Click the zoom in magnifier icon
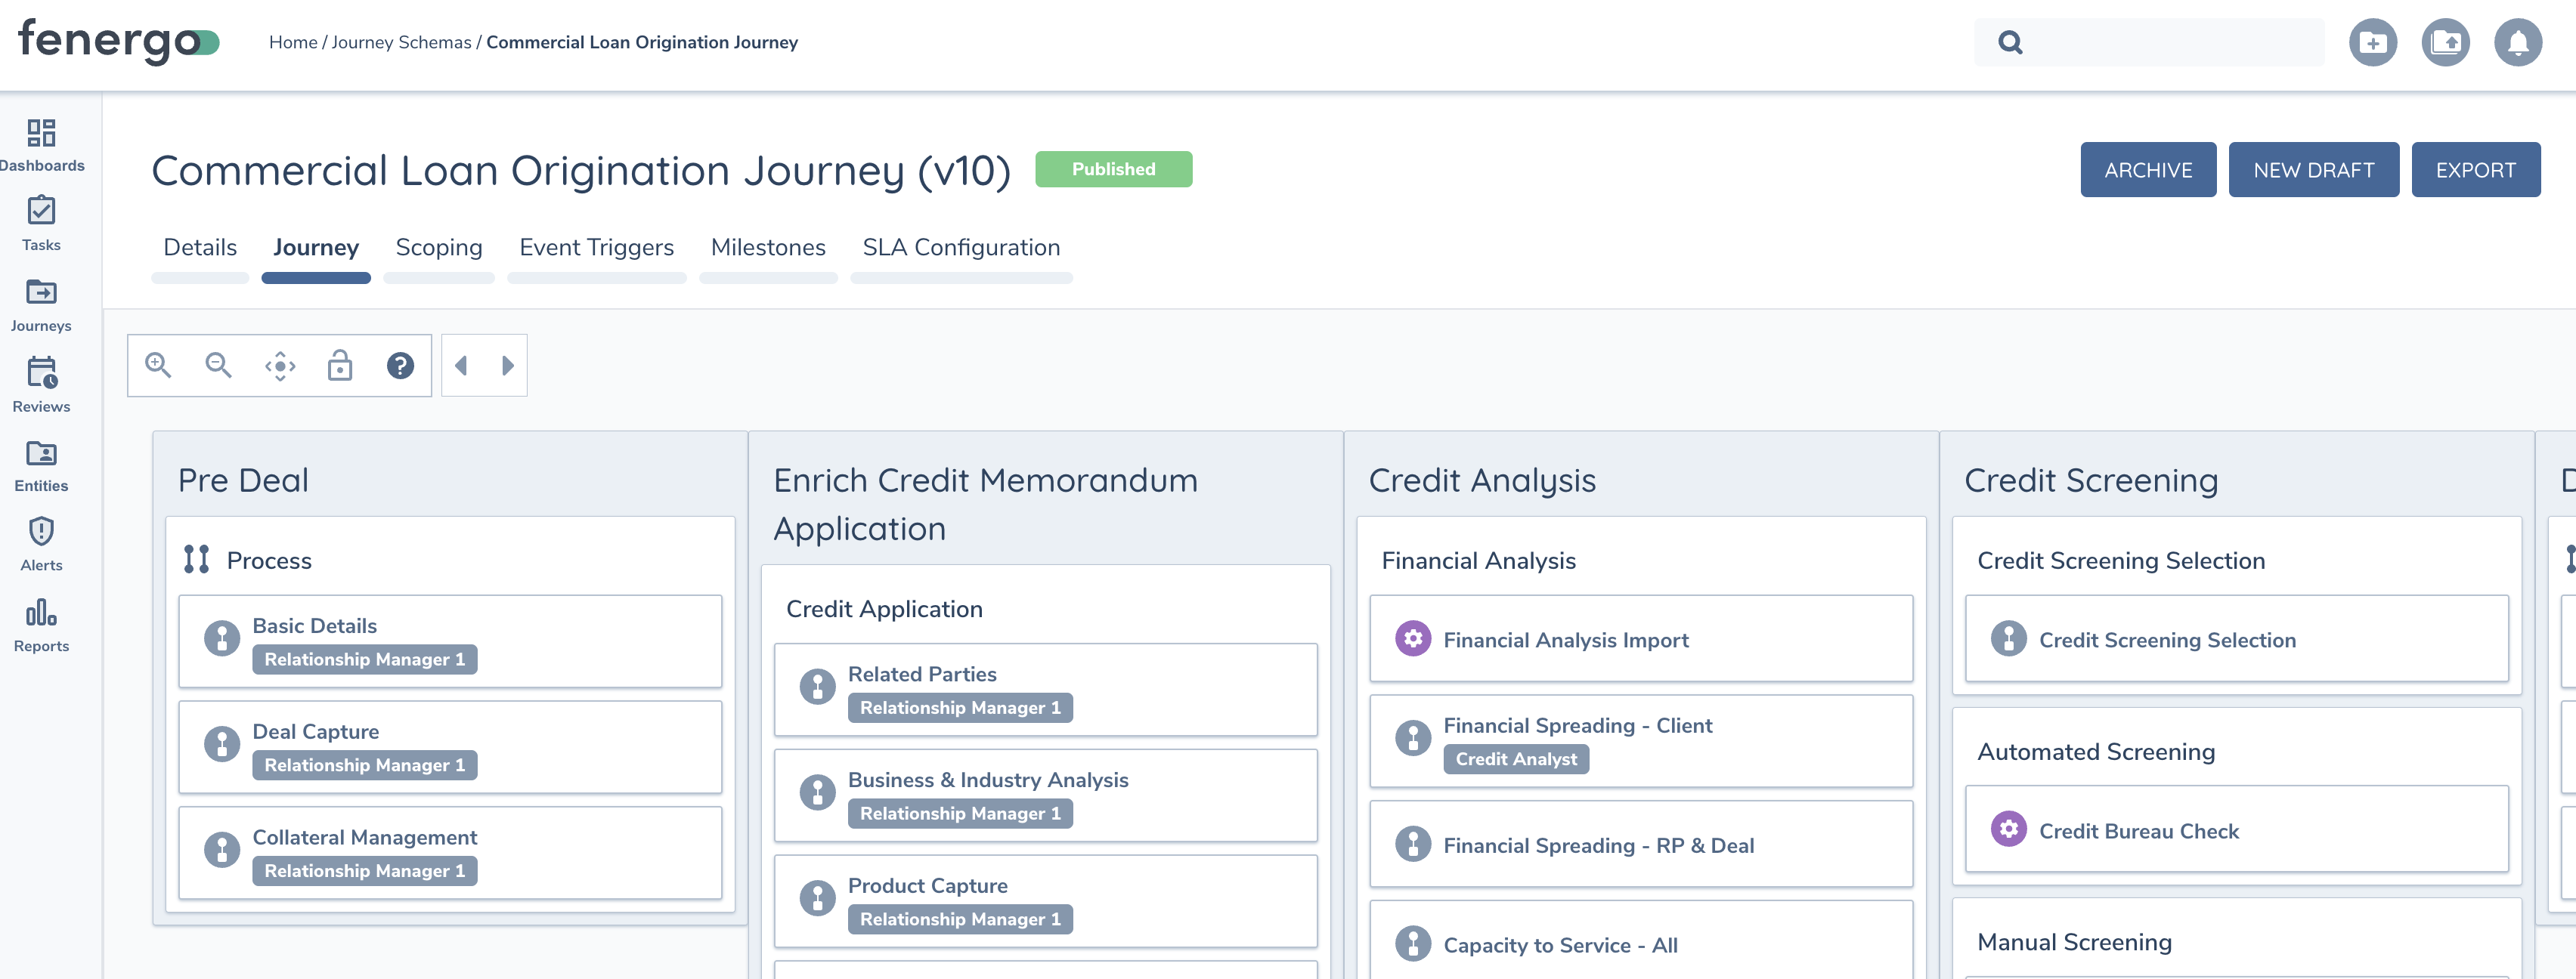 click(x=158, y=366)
